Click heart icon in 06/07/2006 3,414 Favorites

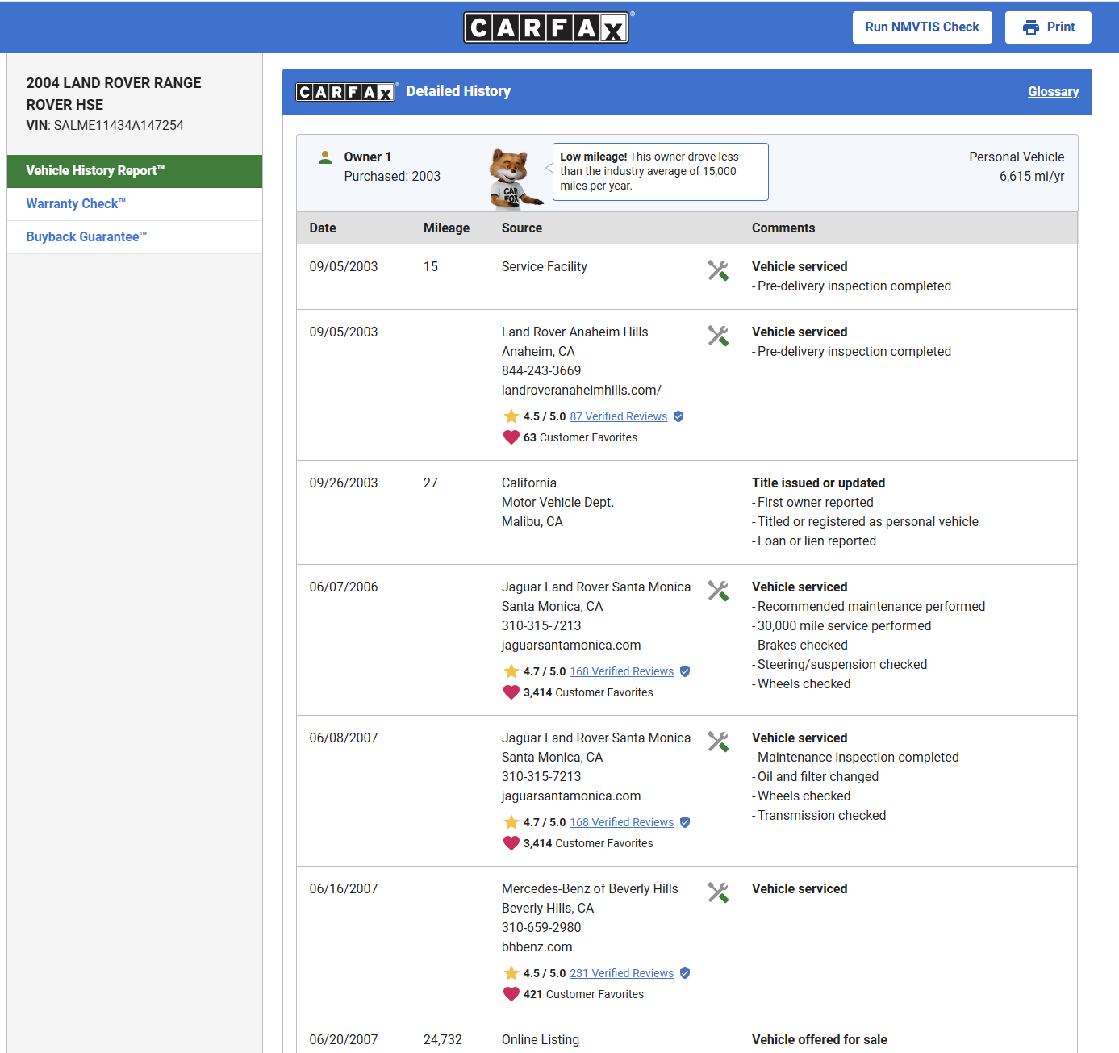(511, 692)
